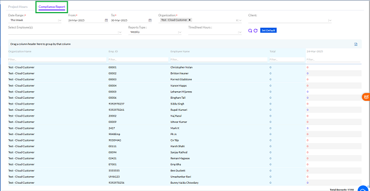
Task: Sort by the Employee Name column header
Action: 180,51
